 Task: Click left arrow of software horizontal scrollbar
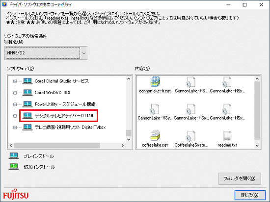[x=11, y=146]
